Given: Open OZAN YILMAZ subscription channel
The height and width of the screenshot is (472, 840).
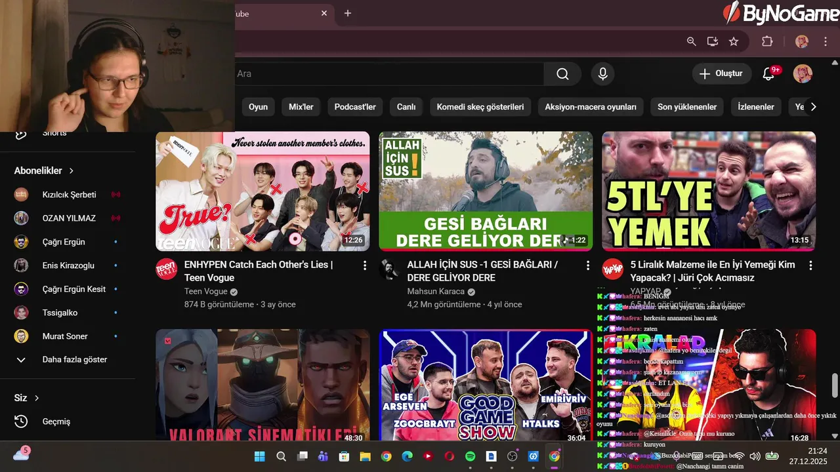Looking at the screenshot, I should coord(68,218).
